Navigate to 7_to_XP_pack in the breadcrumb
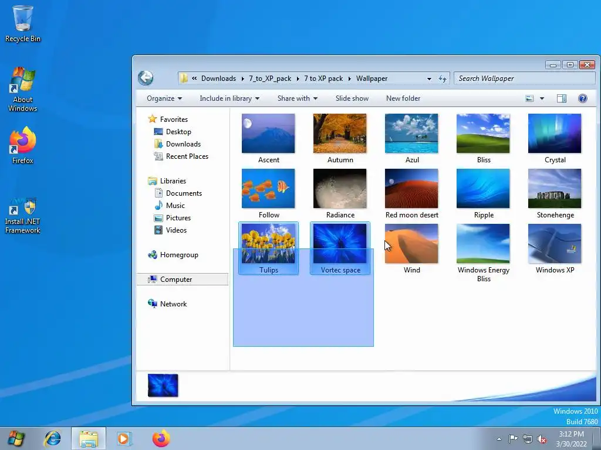Viewport: 601px width, 450px height. click(270, 79)
